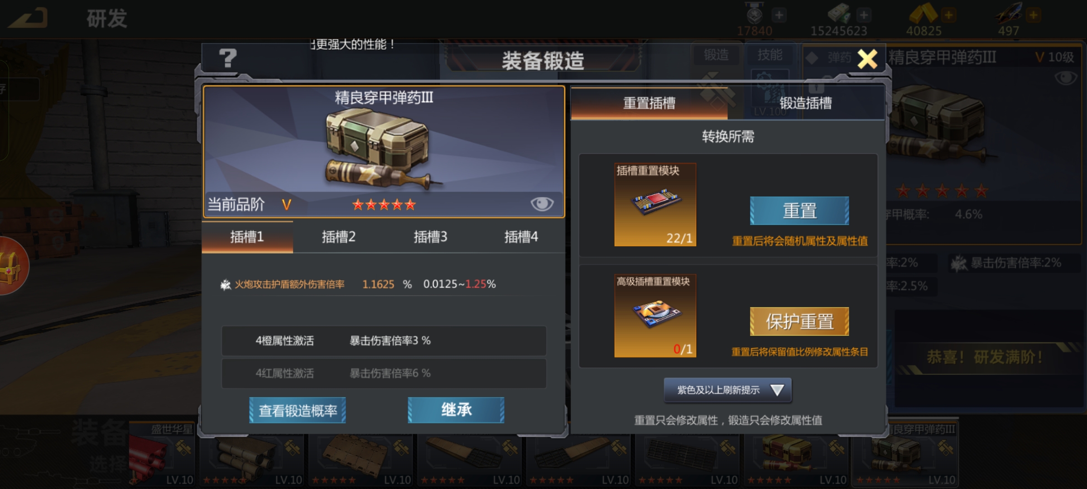Click the 保护重置 button

pyautogui.click(x=799, y=321)
